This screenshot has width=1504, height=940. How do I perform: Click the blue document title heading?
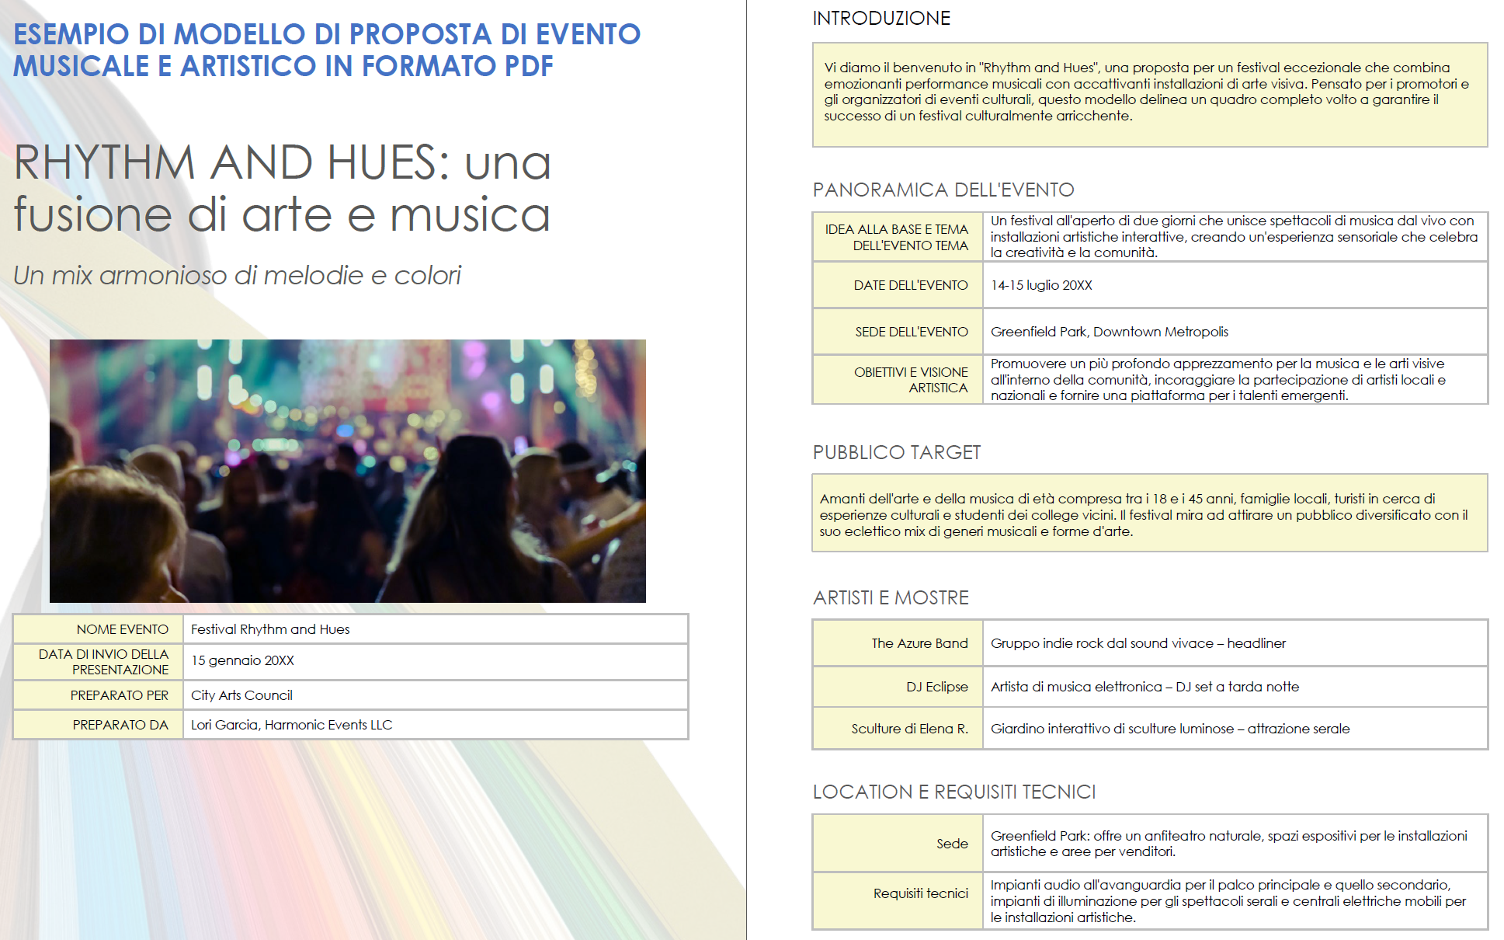tap(327, 50)
